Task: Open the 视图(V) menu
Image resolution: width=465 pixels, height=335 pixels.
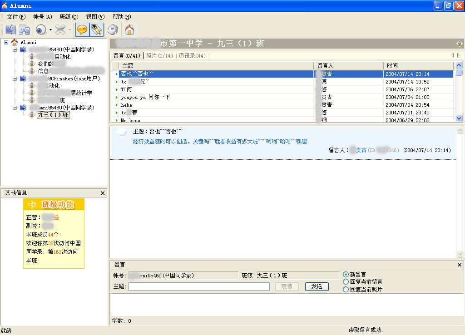Action: click(x=95, y=17)
